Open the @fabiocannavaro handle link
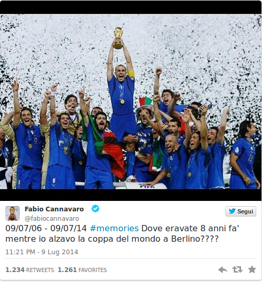This screenshot has width=262, height=282. [52, 219]
